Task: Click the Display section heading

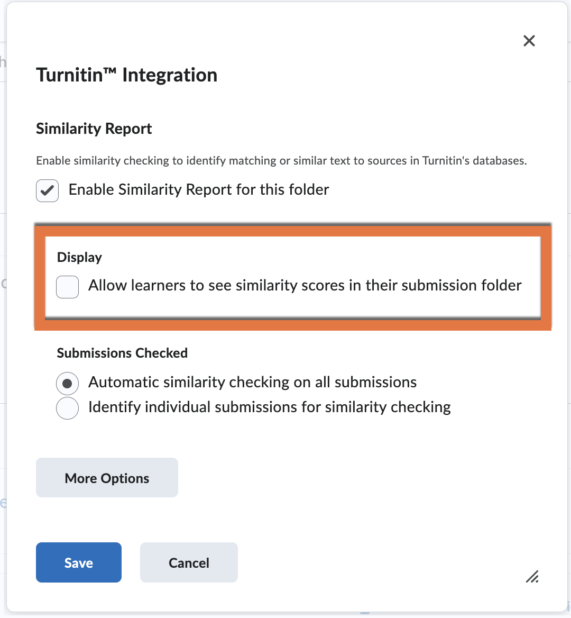Action: click(79, 257)
